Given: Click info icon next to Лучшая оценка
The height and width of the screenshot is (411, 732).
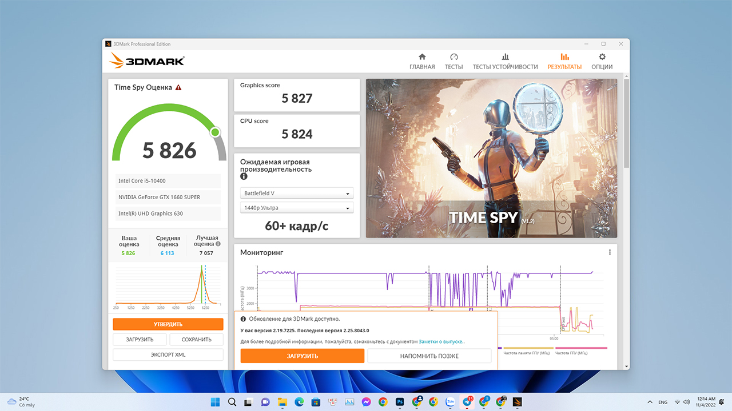Looking at the screenshot, I should point(218,244).
